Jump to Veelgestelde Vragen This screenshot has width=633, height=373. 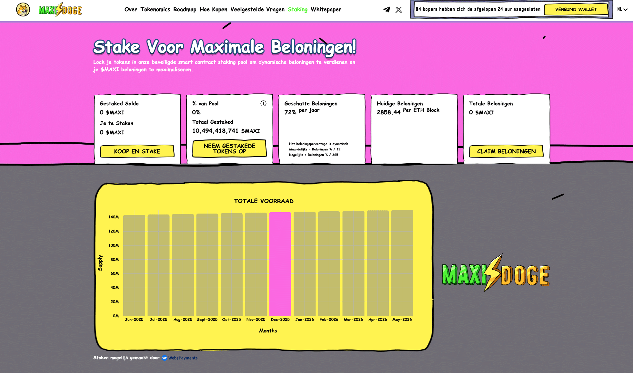pos(257,9)
